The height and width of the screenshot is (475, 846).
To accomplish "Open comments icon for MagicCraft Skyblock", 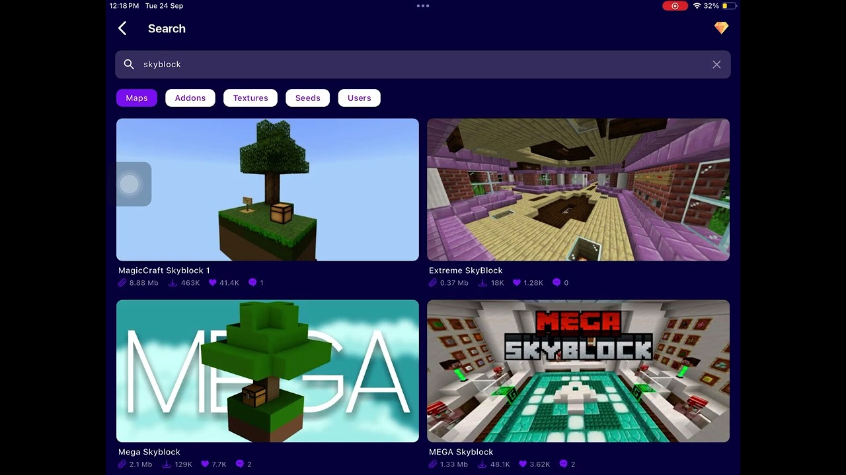I will [x=252, y=282].
